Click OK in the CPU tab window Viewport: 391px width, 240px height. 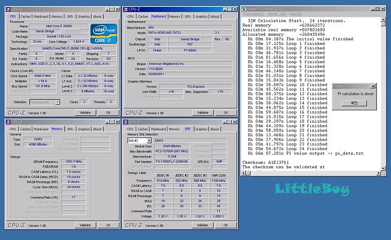108,112
